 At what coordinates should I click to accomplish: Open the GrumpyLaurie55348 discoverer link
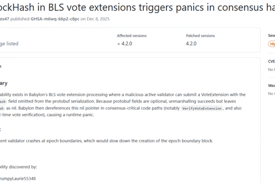(x=18, y=178)
